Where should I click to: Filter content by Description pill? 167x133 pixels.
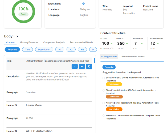click(x=44, y=50)
